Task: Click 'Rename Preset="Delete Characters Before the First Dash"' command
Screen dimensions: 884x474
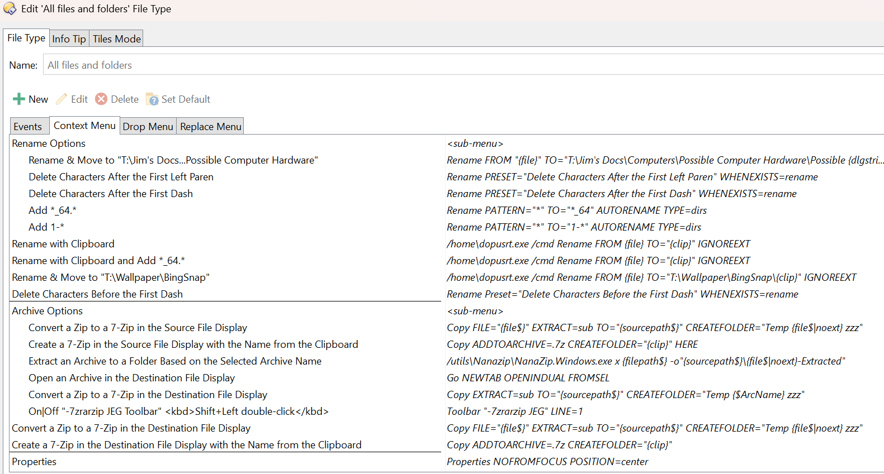Action: point(622,294)
